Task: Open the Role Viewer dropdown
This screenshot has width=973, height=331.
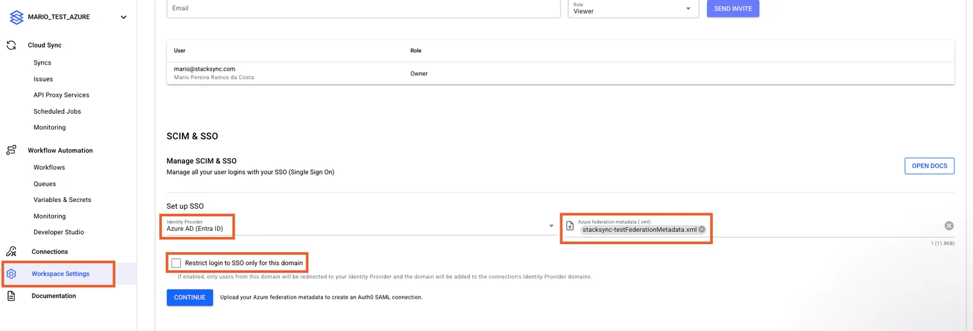Action: coord(633,9)
